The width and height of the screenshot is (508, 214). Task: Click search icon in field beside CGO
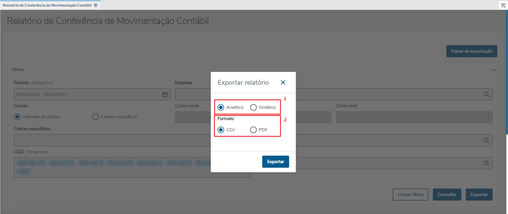486,163
